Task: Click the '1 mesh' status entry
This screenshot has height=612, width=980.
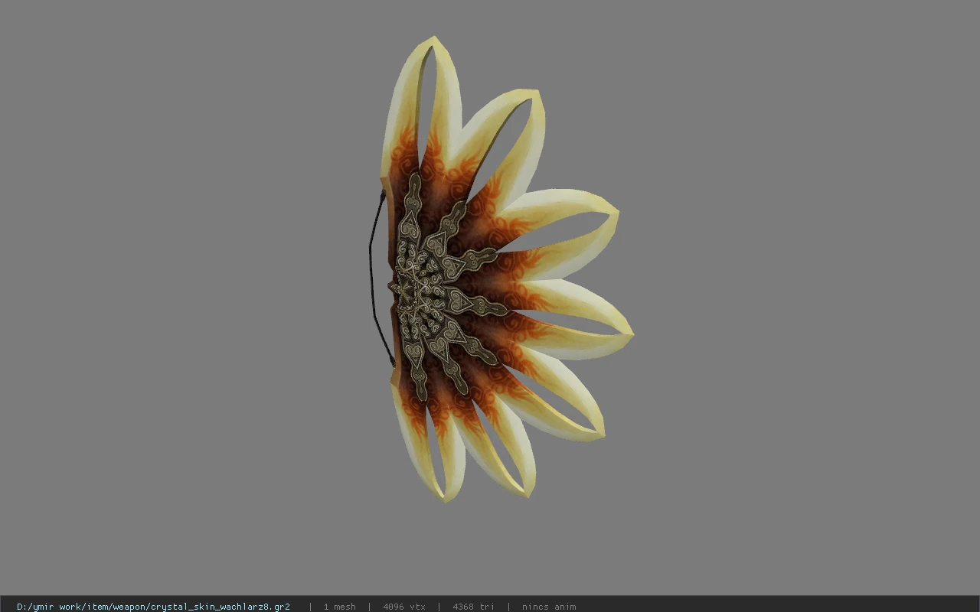Action: tap(339, 607)
